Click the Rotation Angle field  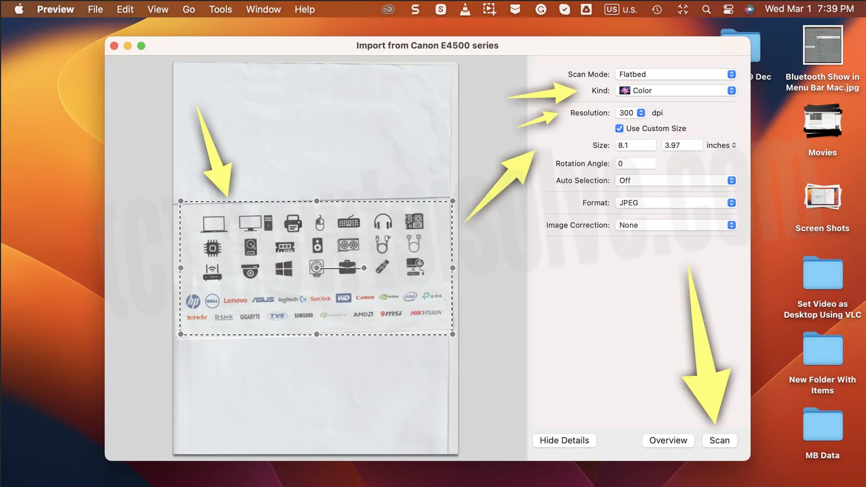pyautogui.click(x=635, y=163)
